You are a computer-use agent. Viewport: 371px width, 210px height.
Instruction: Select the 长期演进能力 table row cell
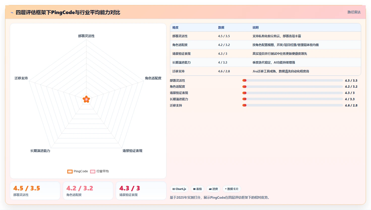182,63
